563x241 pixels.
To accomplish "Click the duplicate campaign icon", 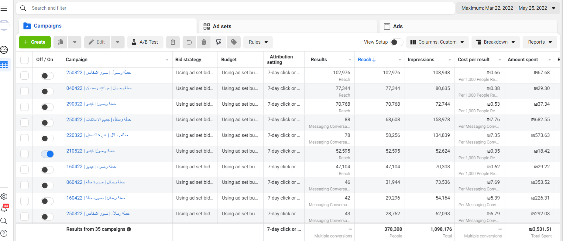I will (61, 42).
